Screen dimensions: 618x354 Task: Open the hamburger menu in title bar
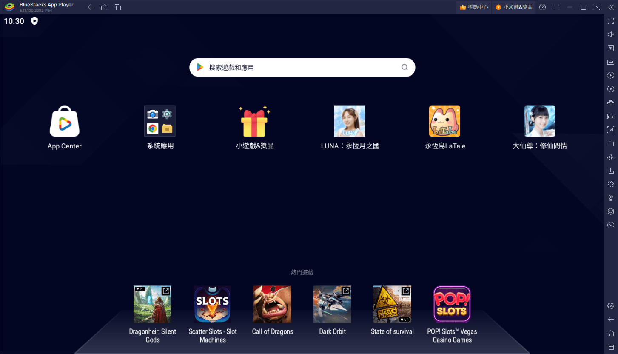click(x=556, y=7)
